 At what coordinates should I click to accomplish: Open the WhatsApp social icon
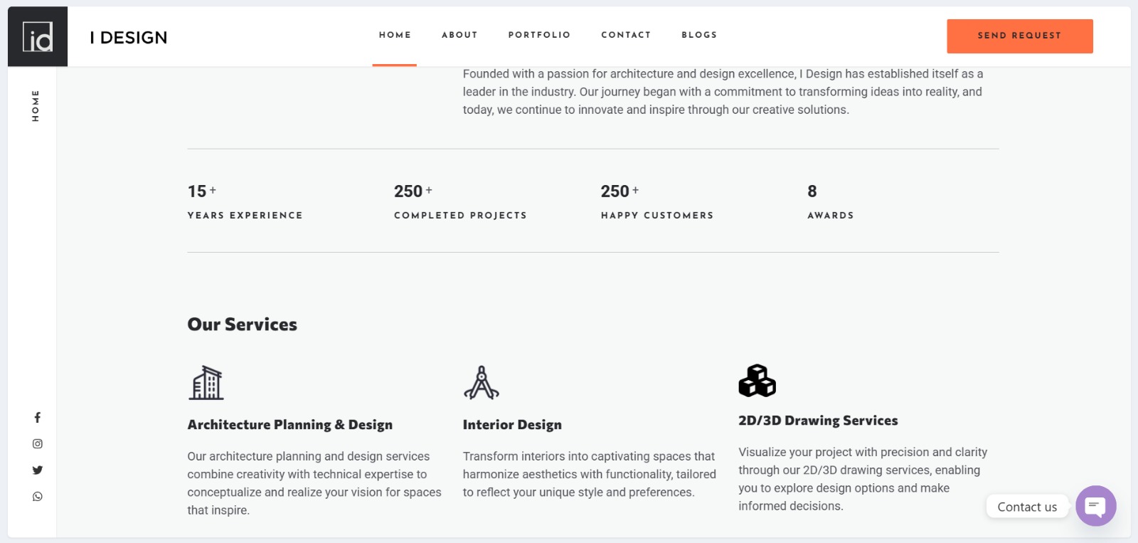[x=38, y=497]
